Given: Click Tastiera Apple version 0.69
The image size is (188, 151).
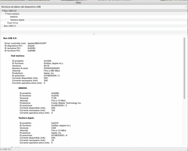Looking at the screenshot, I should click(x=54, y=128).
